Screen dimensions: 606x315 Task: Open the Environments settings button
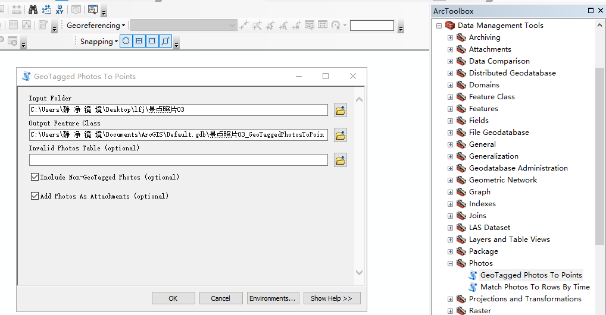point(273,298)
